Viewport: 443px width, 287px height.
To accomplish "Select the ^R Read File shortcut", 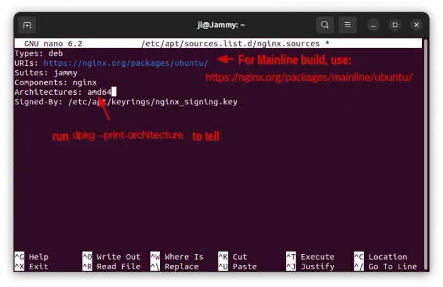I will pyautogui.click(x=111, y=267).
